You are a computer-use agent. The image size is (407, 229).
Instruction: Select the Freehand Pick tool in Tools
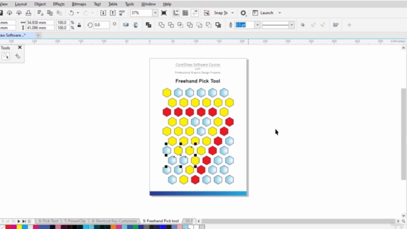[6, 56]
